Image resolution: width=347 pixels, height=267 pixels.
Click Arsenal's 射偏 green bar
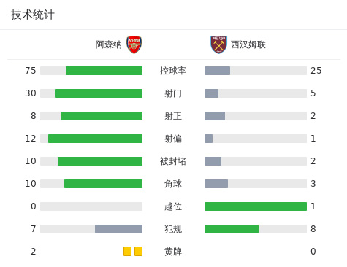(x=95, y=139)
